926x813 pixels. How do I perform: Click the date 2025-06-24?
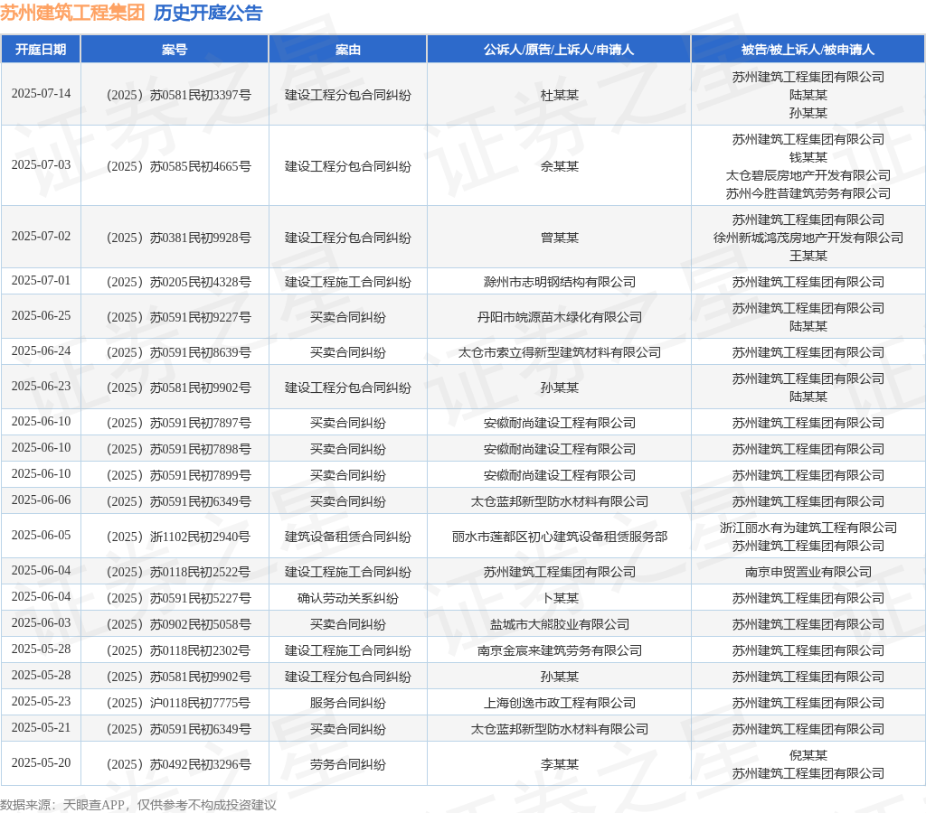(41, 351)
